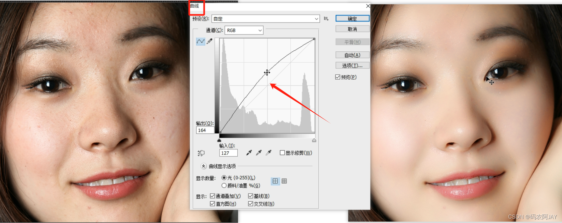Click the 自动 Auto button

[352, 55]
